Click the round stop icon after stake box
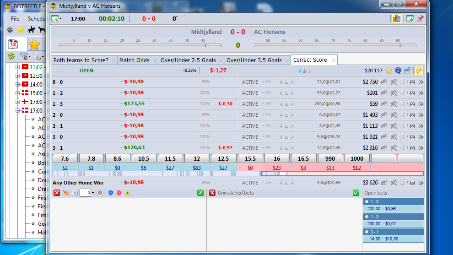453x255 pixels. tap(100, 193)
